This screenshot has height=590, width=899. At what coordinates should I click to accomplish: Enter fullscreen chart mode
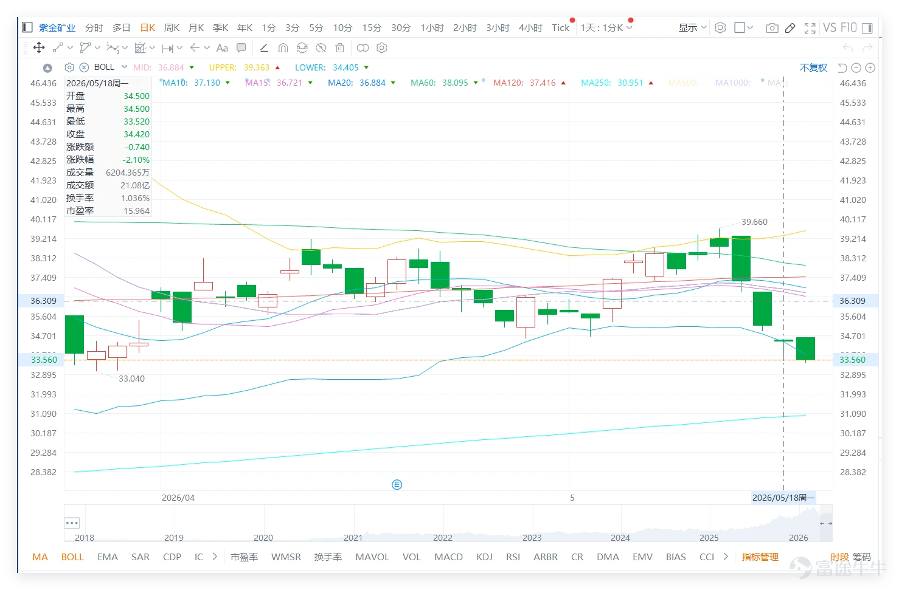[810, 28]
